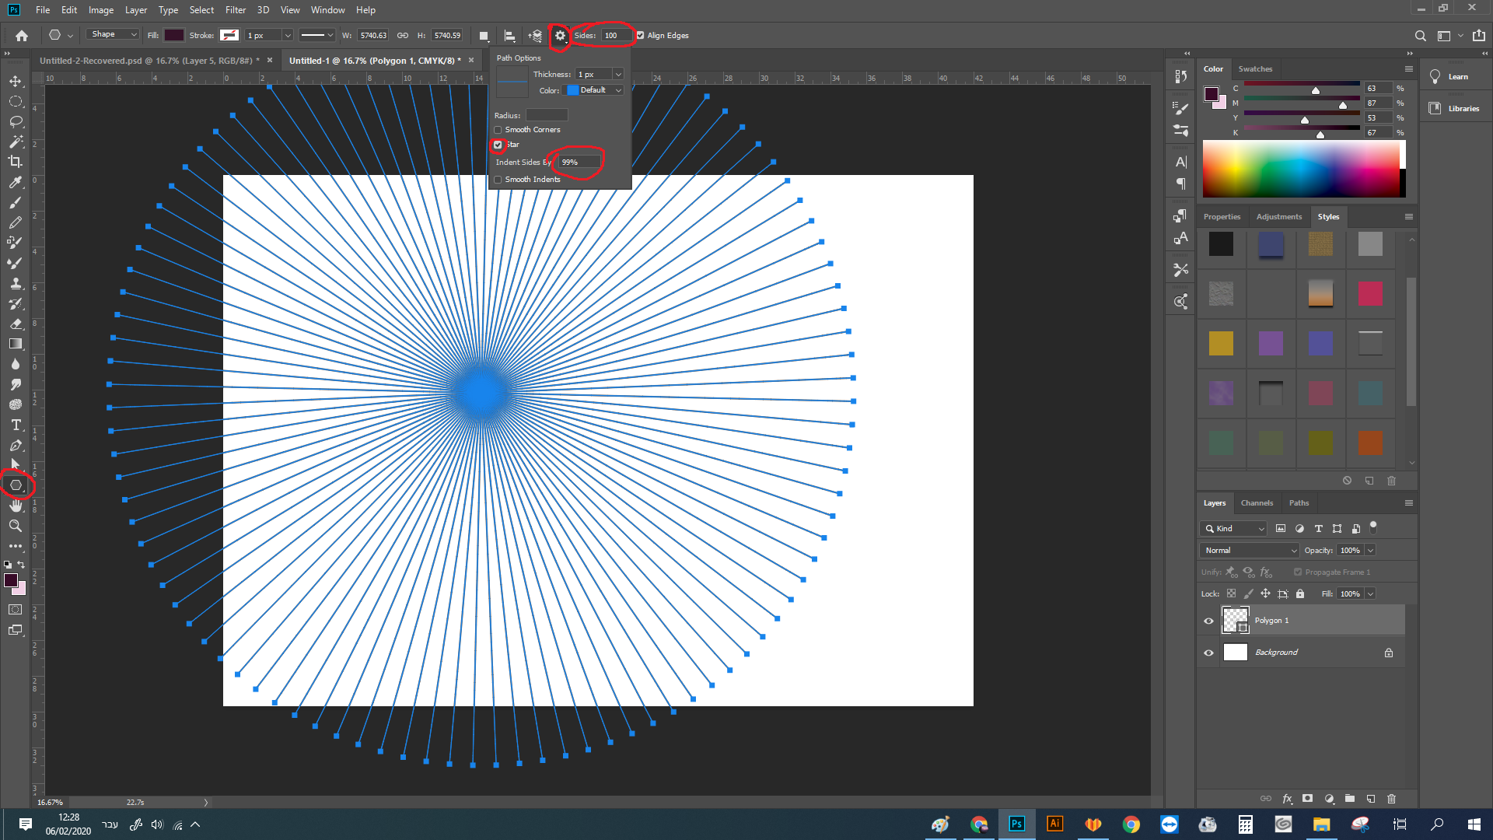Open the path Color Default dropdown
1493x840 pixels.
coord(595,90)
